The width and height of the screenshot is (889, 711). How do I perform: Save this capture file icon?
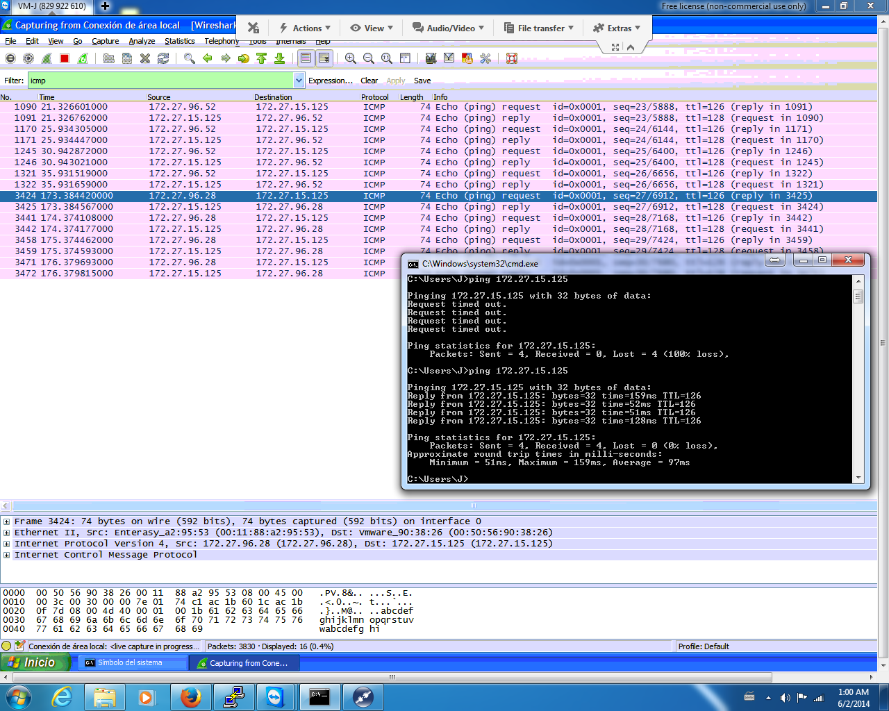[127, 58]
